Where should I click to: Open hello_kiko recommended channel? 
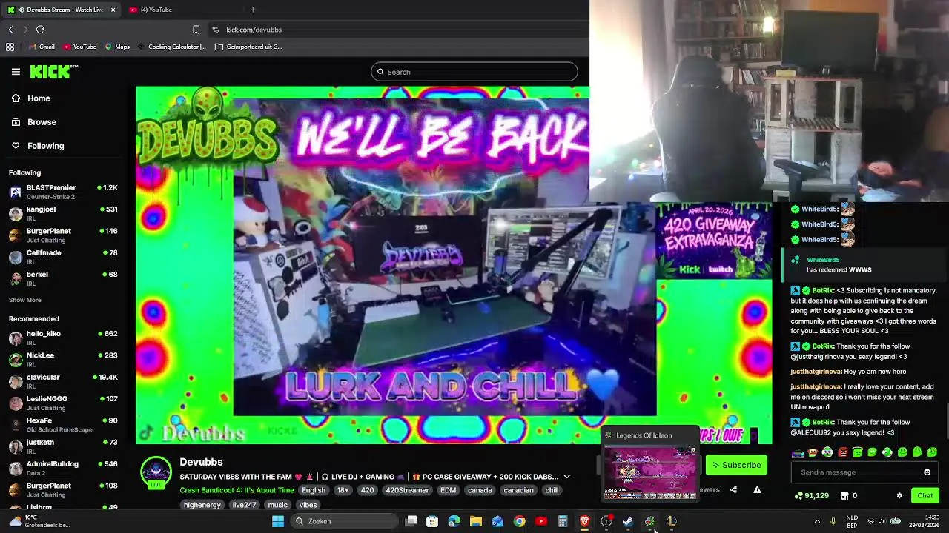pyautogui.click(x=63, y=338)
